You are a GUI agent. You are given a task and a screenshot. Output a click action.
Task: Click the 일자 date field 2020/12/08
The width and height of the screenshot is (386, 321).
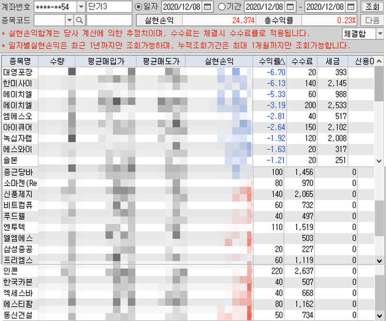click(x=182, y=7)
